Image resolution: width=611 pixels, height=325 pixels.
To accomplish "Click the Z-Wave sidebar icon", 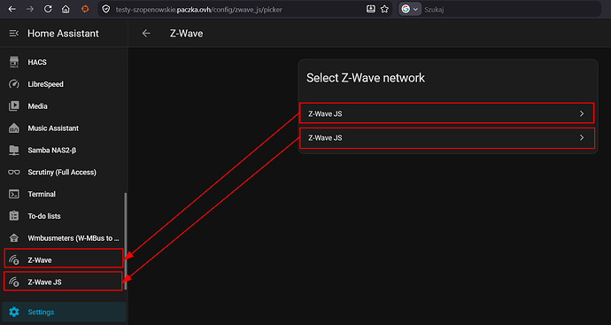I will (14, 260).
